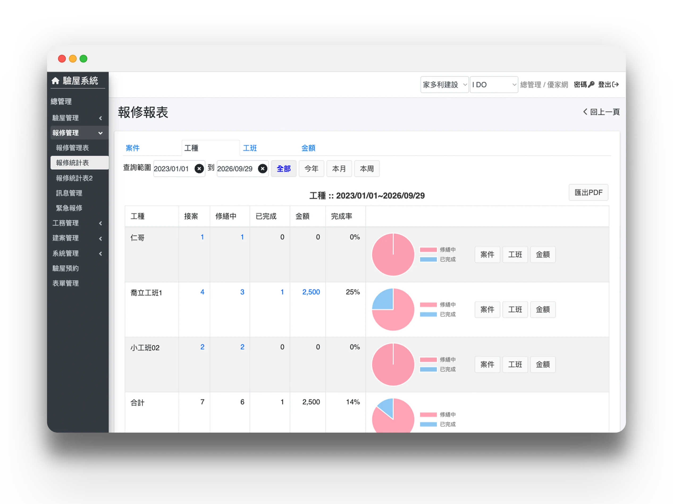Click 接案 count 4 for 喬立工班1
This screenshot has height=504, width=673.
pos(202,292)
